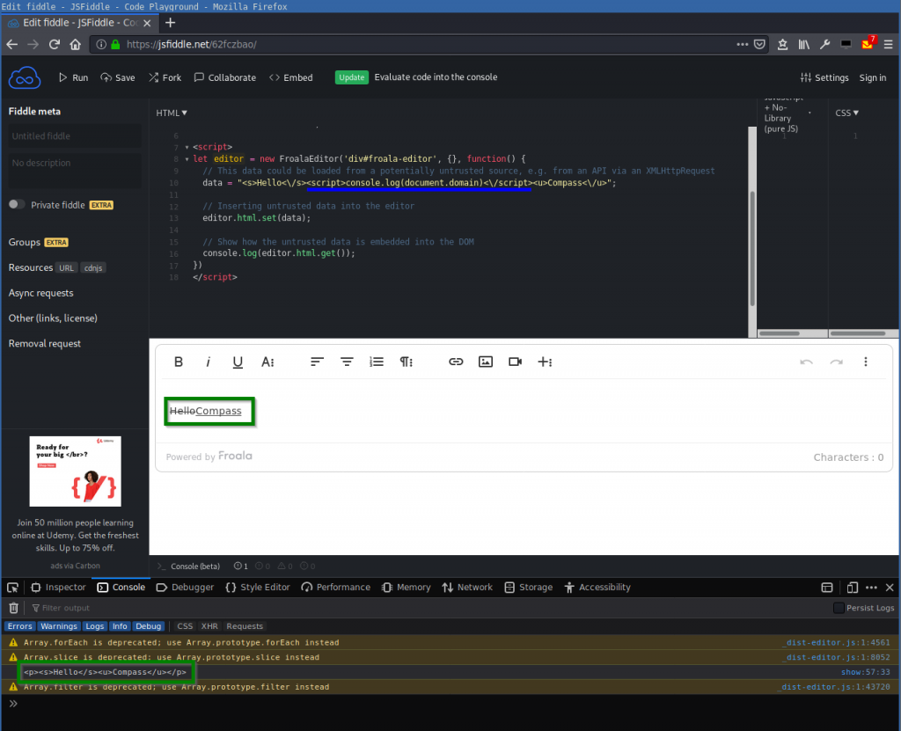Screen dimensions: 901x731
Task: Insert a link using the chain icon
Action: [x=456, y=362]
